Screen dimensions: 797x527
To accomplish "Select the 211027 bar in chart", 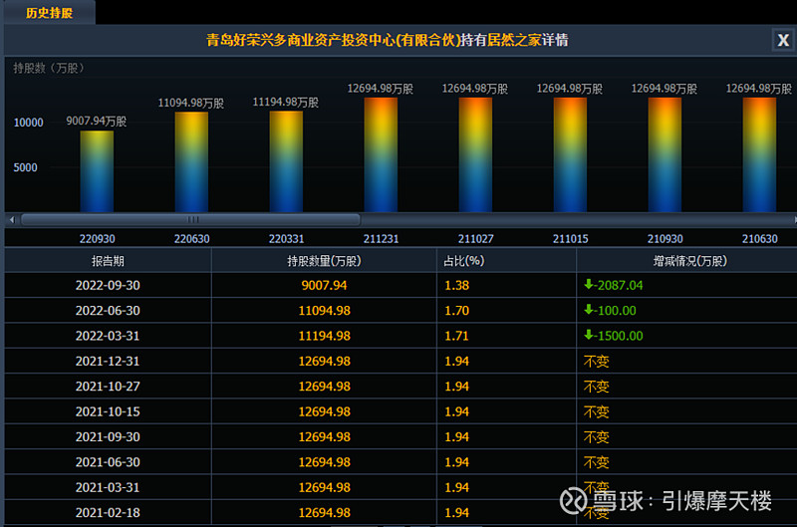I will 475,155.
